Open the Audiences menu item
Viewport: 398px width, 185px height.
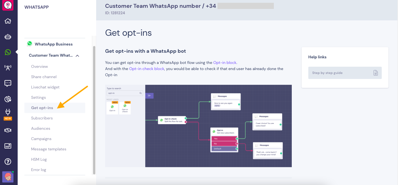41,128
